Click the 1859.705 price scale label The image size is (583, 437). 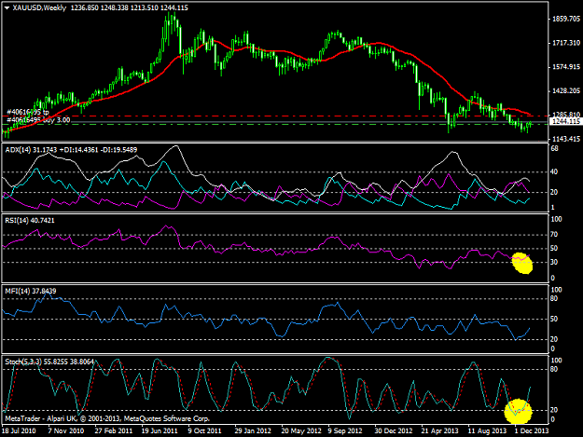coord(566,19)
